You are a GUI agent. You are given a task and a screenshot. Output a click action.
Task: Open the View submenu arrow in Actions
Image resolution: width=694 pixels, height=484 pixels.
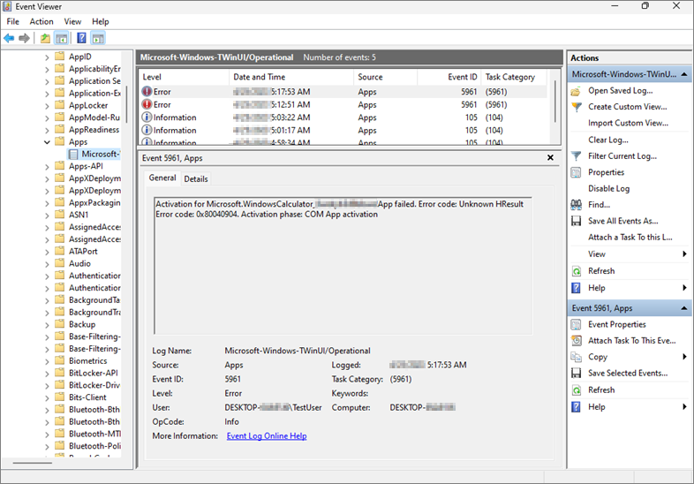point(684,253)
